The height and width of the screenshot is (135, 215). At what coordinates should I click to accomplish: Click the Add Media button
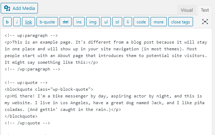(19, 8)
